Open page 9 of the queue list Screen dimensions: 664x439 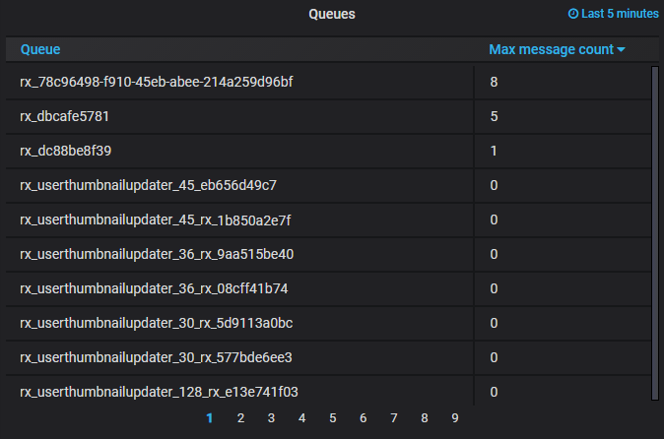point(454,418)
